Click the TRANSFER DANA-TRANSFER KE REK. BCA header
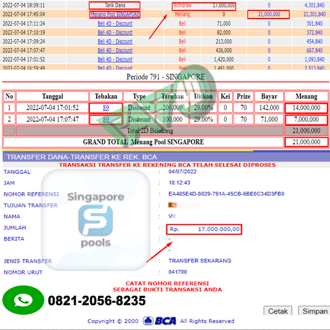This screenshot has width=330, height=330. point(82,157)
